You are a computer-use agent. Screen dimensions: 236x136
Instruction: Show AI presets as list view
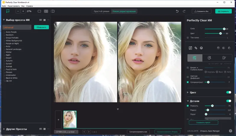pyautogui.click(x=44, y=20)
